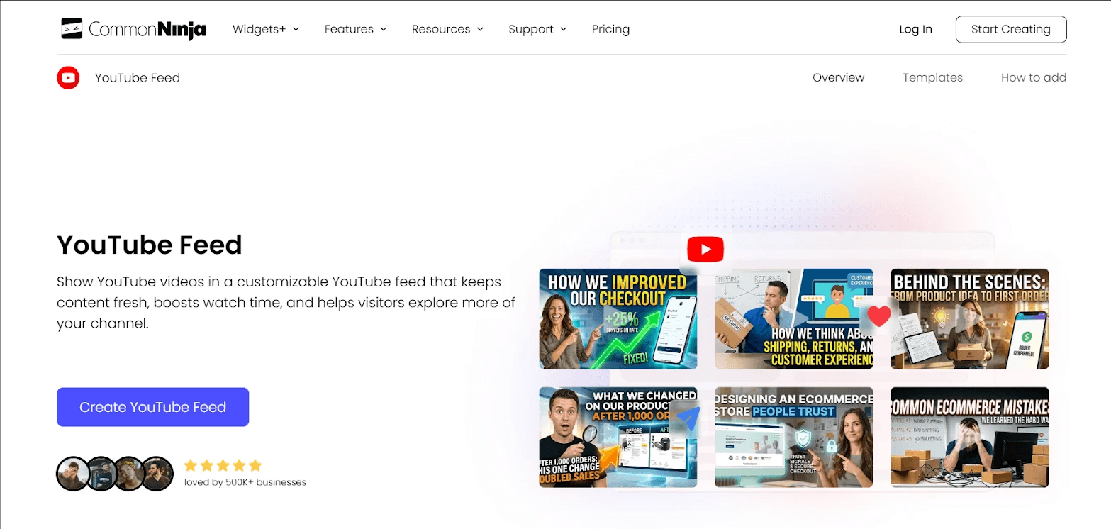
Task: Click the YouTube Feed breadcrumb label
Action: 138,77
